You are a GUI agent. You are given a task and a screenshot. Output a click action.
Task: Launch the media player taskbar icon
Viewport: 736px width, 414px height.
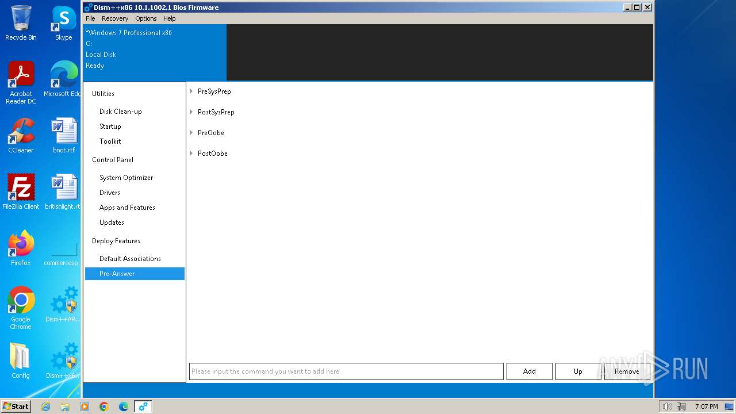pos(85,407)
